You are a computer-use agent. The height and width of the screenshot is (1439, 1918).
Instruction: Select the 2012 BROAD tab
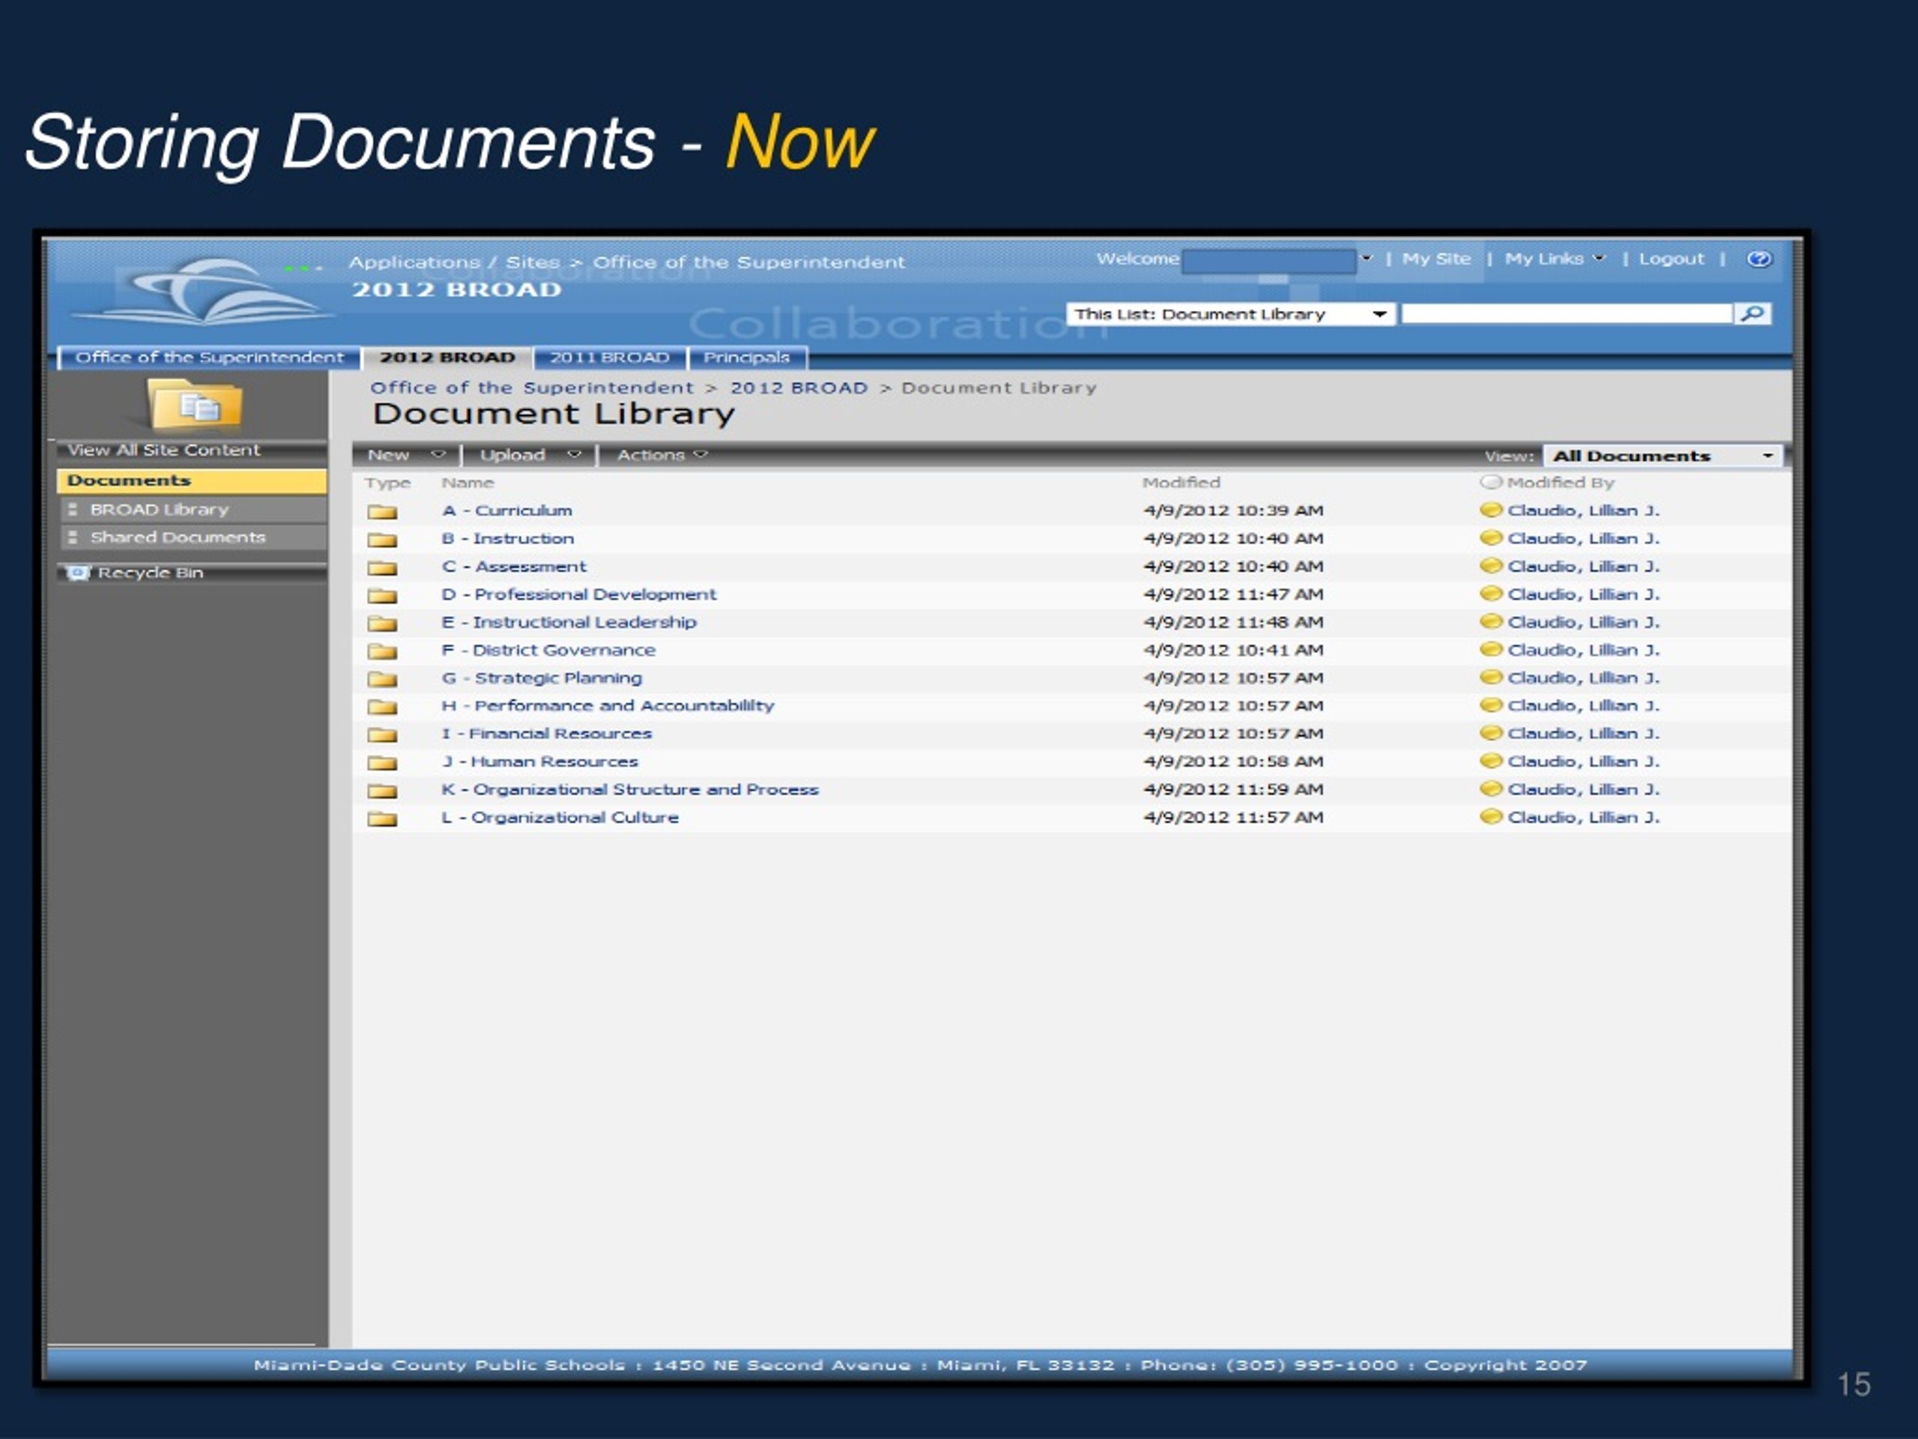[x=447, y=358]
